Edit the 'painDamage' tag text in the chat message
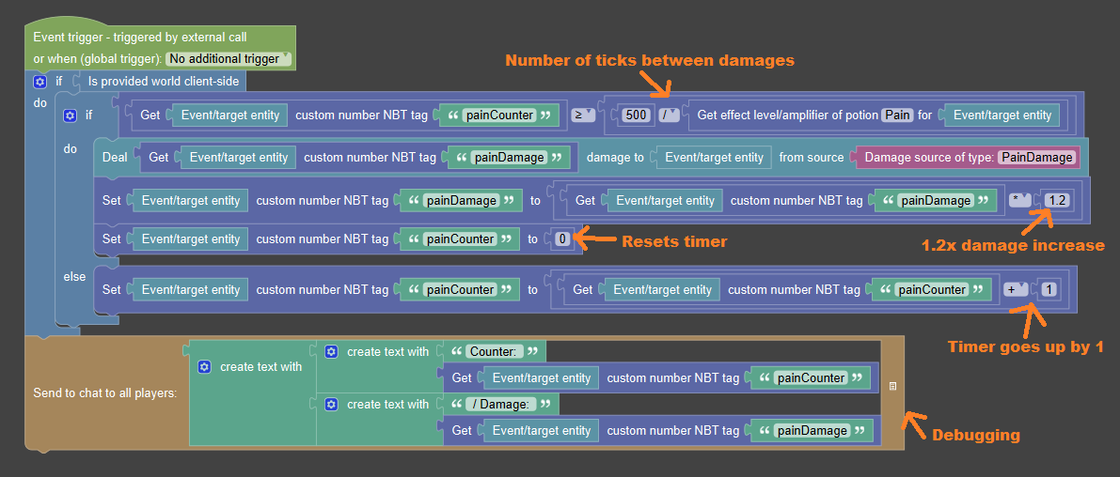The height and width of the screenshot is (477, 1120). 812,431
